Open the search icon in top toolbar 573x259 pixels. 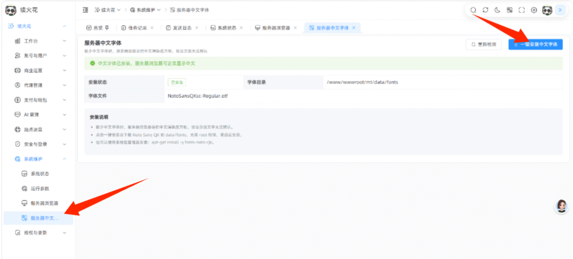473,10
